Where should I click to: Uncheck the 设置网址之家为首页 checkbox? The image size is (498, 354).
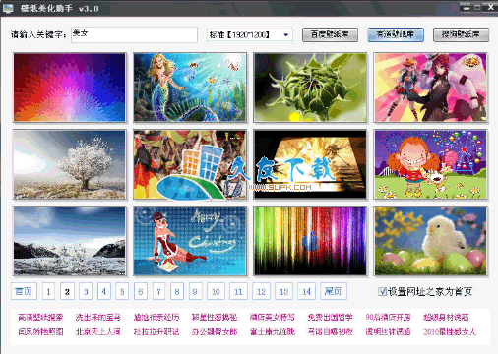coord(382,291)
